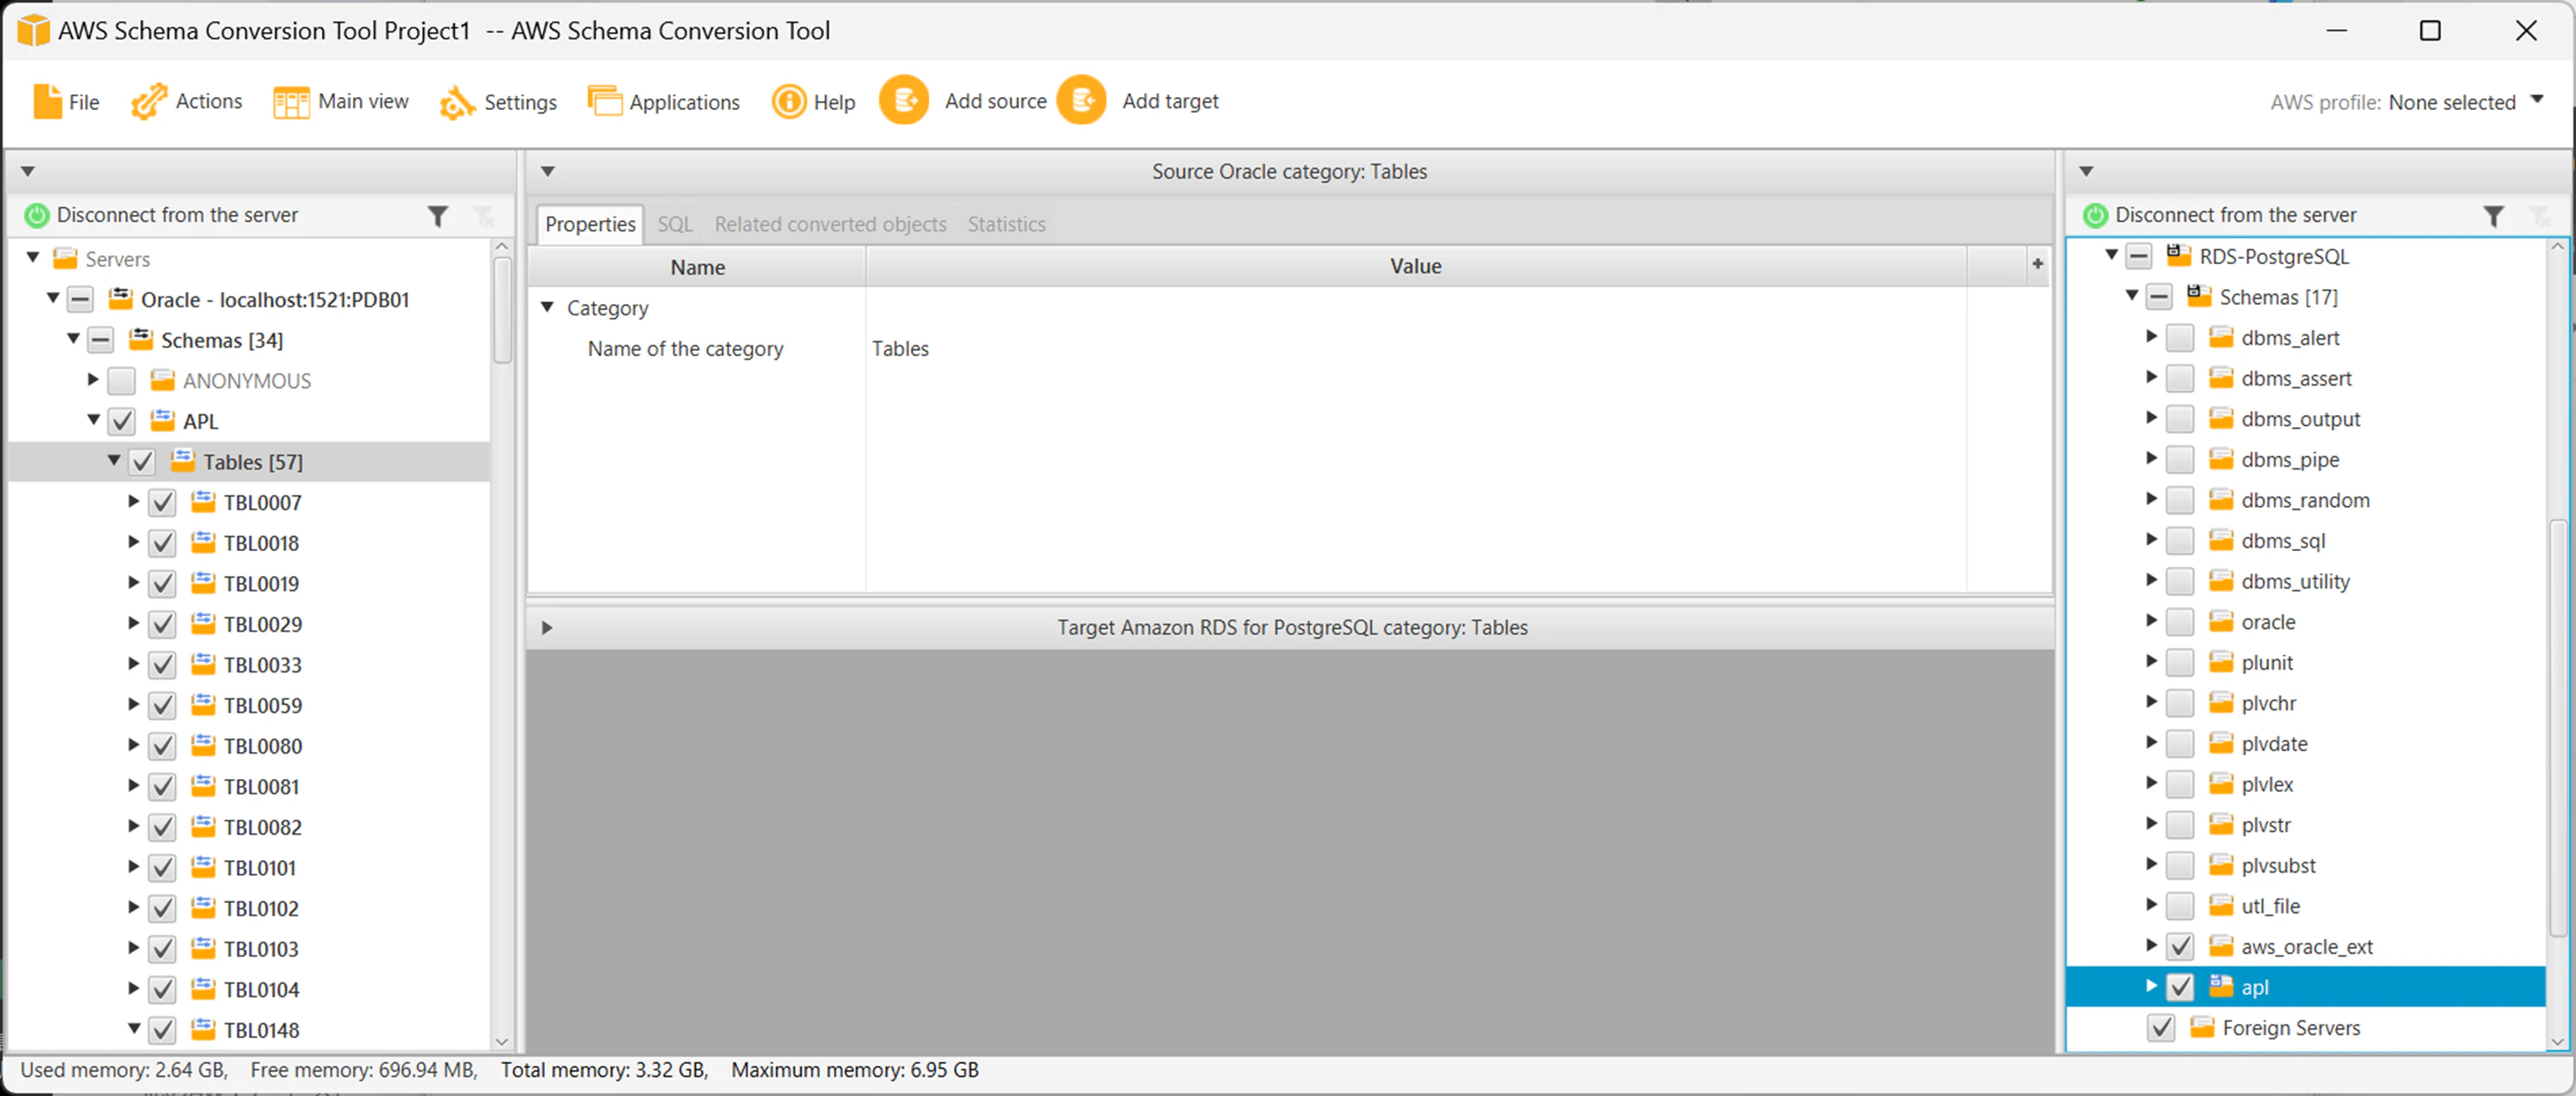Click the Add target label
The height and width of the screenshot is (1096, 2576).
1170,101
